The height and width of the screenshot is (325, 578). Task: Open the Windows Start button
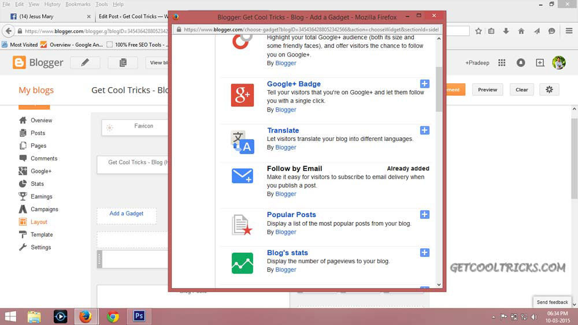click(x=10, y=316)
